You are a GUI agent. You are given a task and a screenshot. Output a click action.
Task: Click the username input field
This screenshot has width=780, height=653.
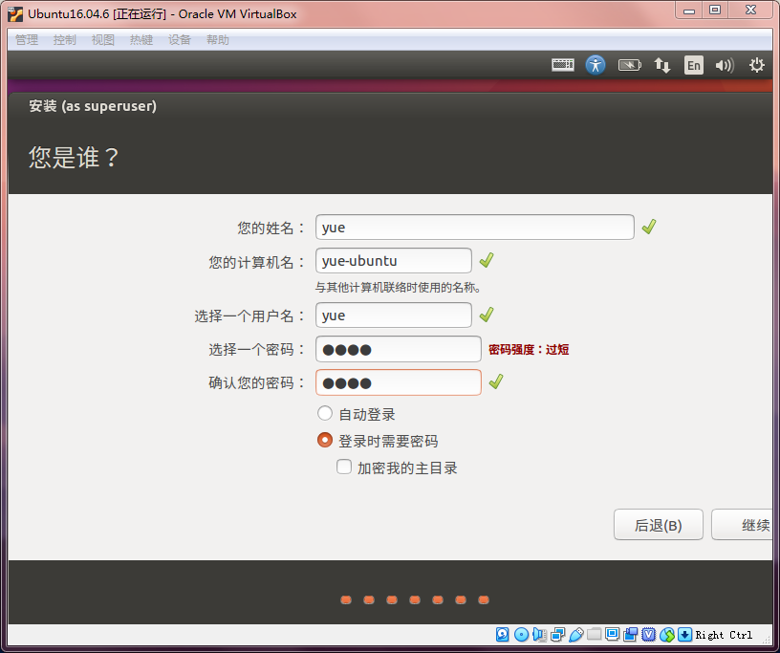394,316
